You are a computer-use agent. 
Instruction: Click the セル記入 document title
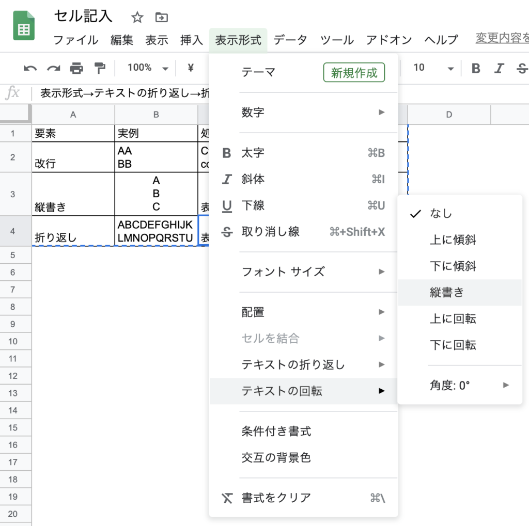(x=83, y=16)
